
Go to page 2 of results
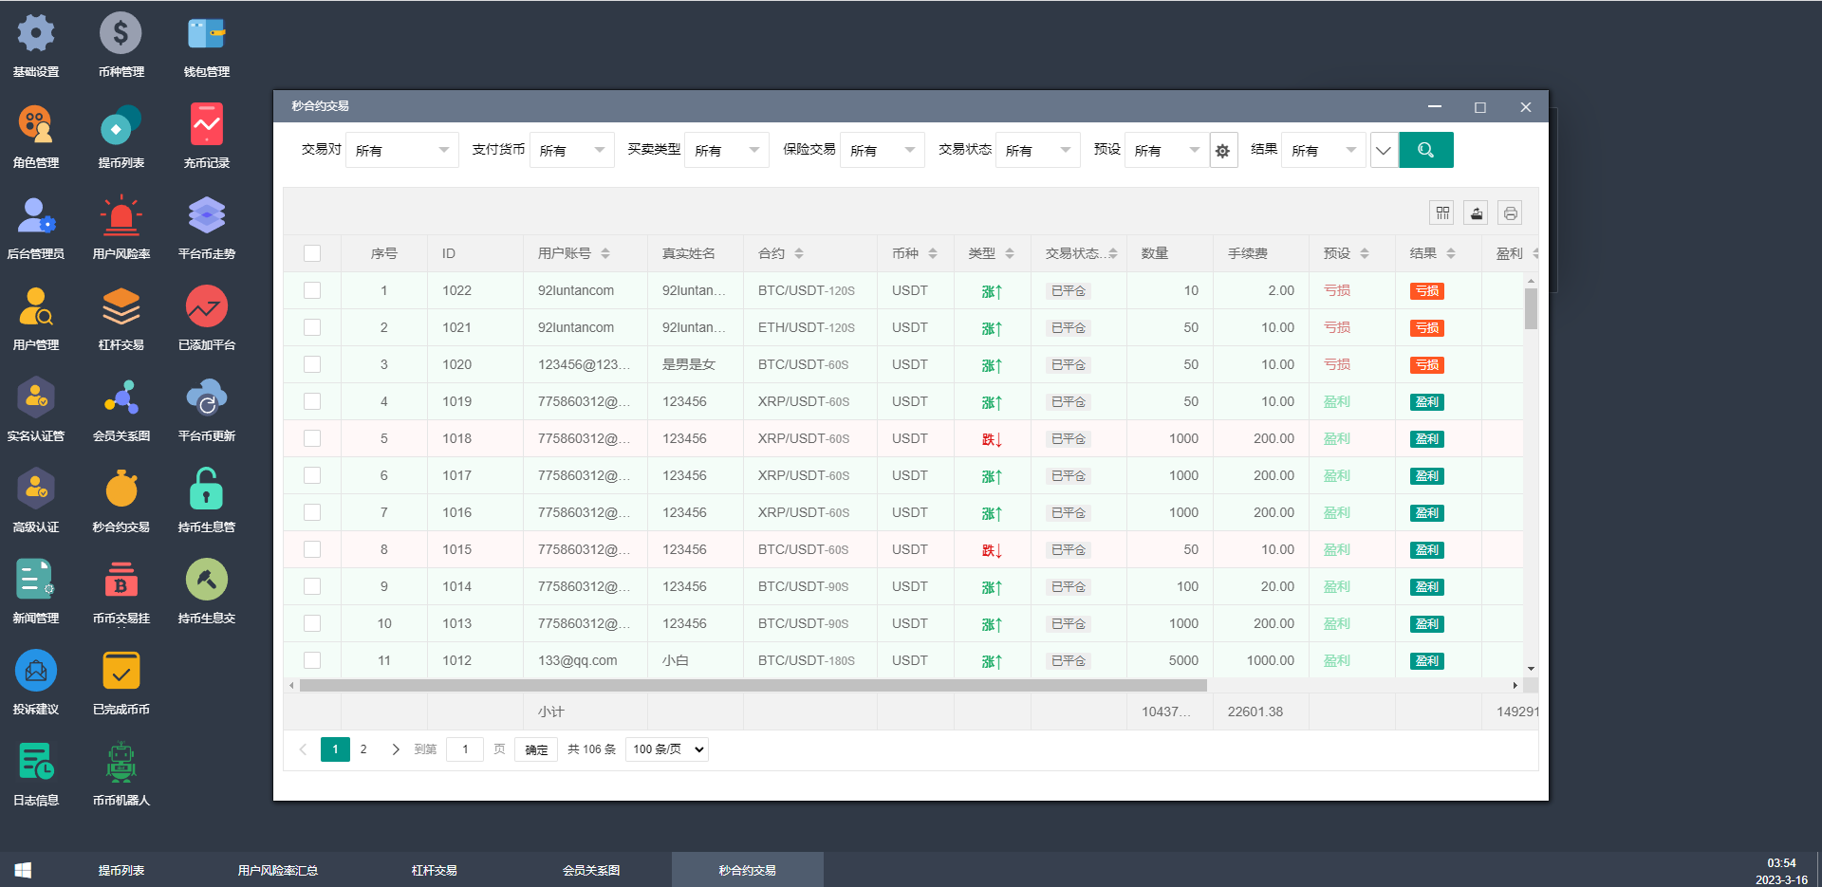363,749
